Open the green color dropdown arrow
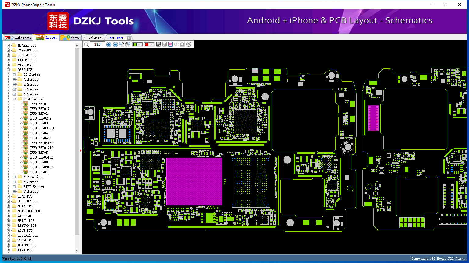Image resolution: width=469 pixels, height=263 pixels. coord(140,44)
